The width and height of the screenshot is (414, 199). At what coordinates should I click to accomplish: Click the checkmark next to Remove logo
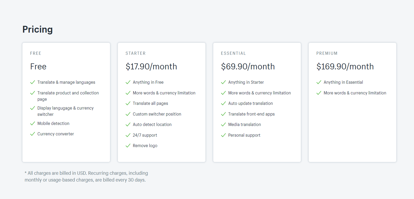coord(128,146)
